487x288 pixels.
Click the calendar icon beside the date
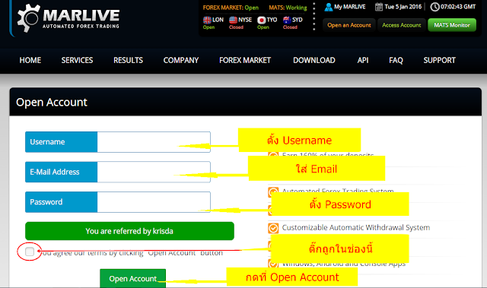click(x=379, y=7)
